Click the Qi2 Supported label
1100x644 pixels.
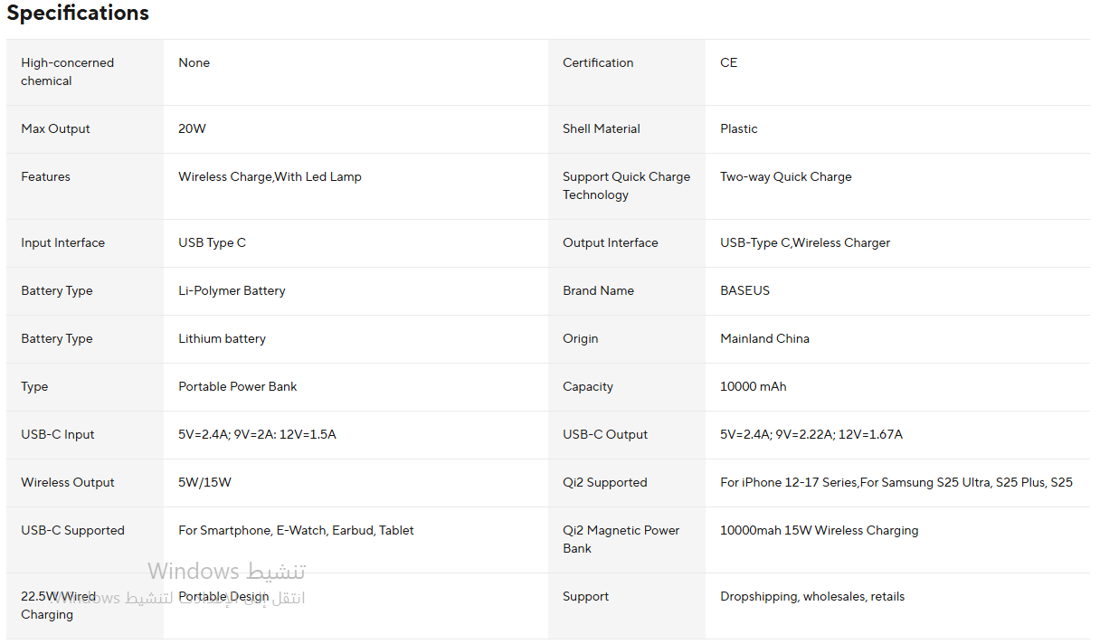604,482
